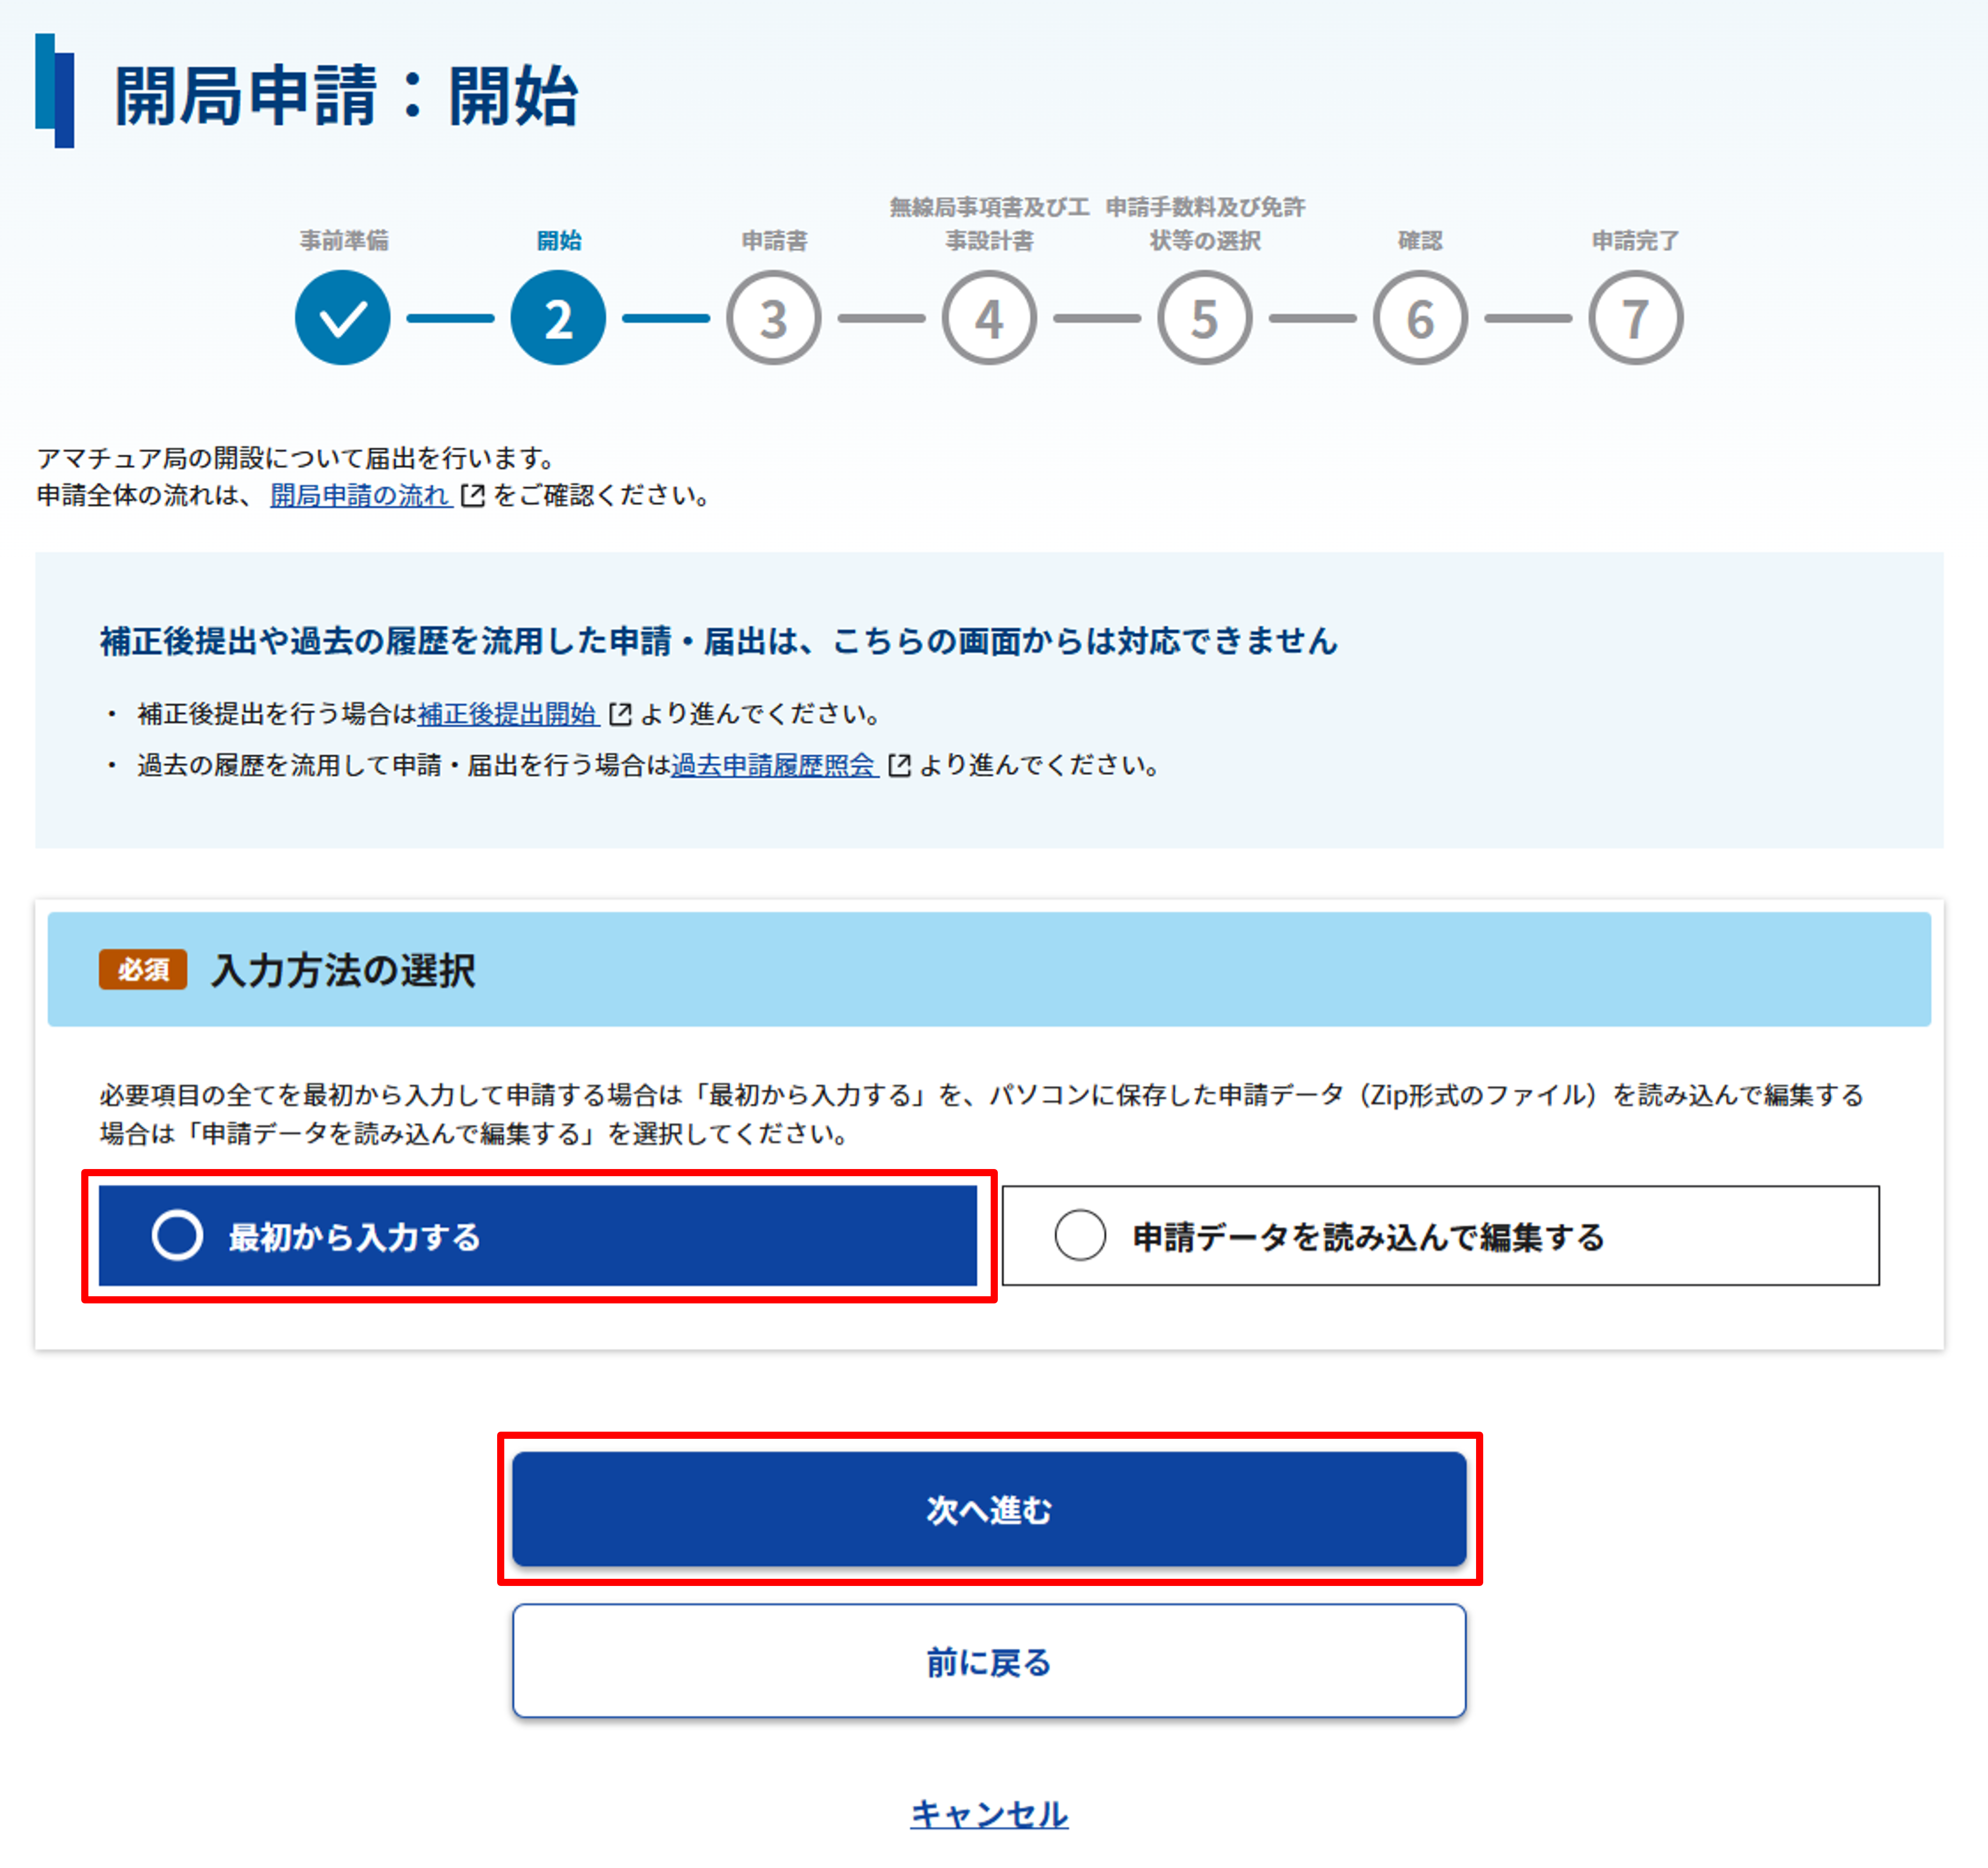The height and width of the screenshot is (1868, 1988).
Task: Click the text アマチュア局の開設について届出を行います。
Action: click(297, 458)
